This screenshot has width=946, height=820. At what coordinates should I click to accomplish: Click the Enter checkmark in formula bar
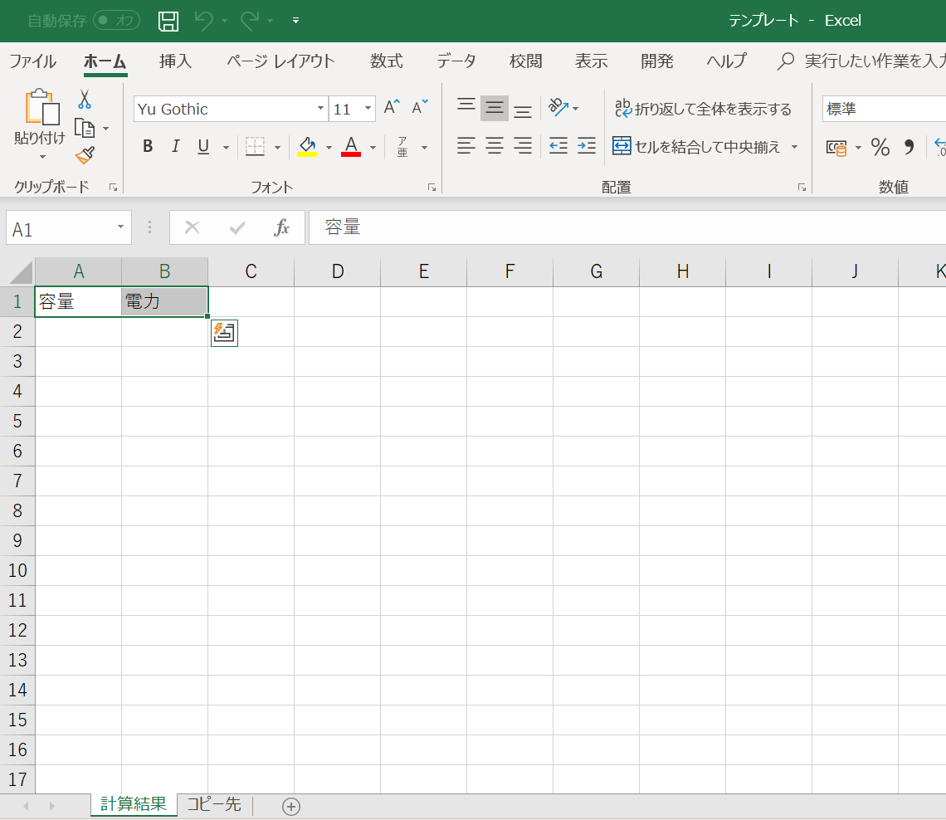tap(237, 227)
